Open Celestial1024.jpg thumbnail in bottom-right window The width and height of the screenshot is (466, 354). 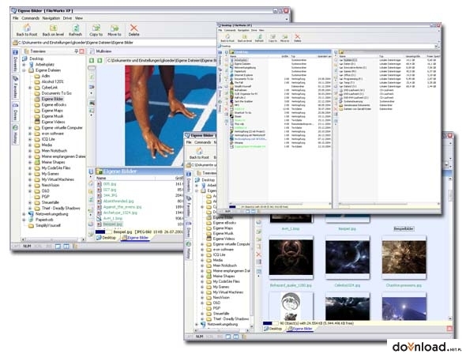click(x=347, y=258)
